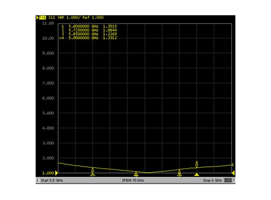271x200 pixels.
Task: Click the 8.000 y-axis label
Action: 48,68
